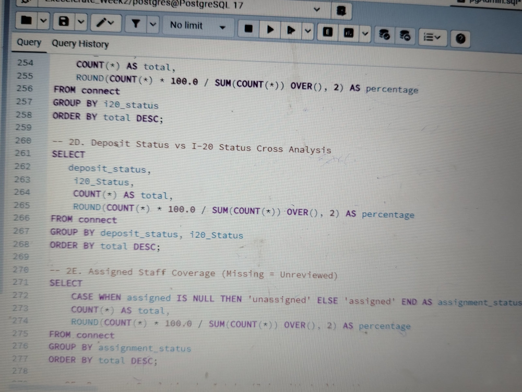The height and width of the screenshot is (392, 522).
Task: Click 'FROM connect' on line 256
Action: tap(86, 90)
